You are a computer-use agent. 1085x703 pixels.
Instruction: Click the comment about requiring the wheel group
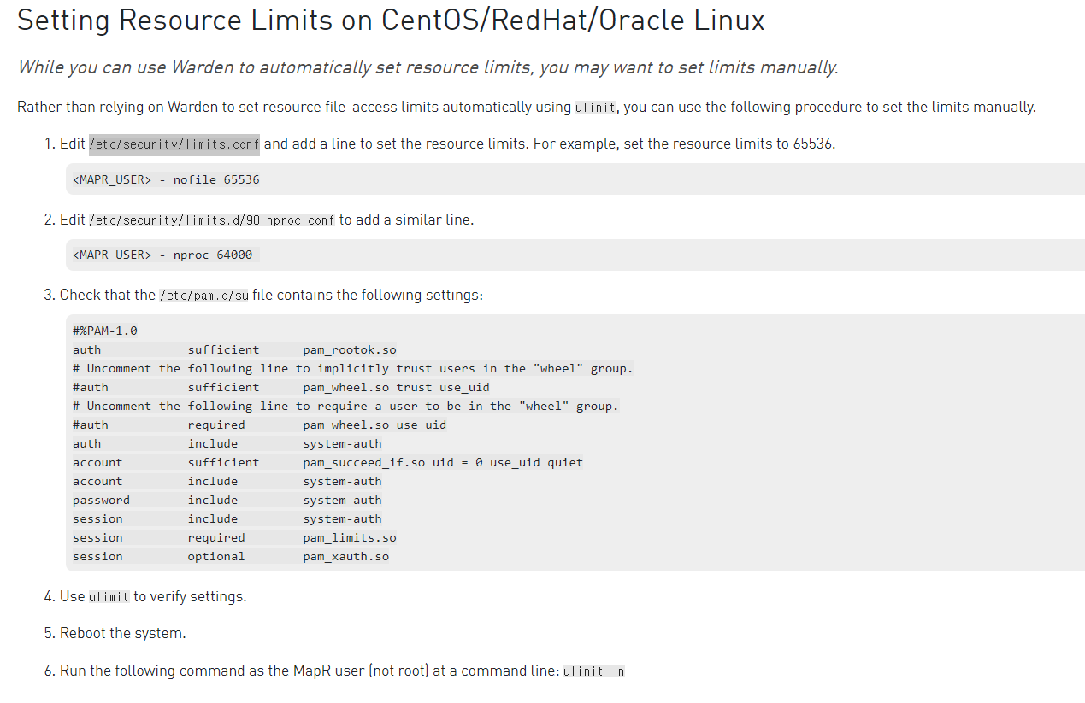coord(345,406)
